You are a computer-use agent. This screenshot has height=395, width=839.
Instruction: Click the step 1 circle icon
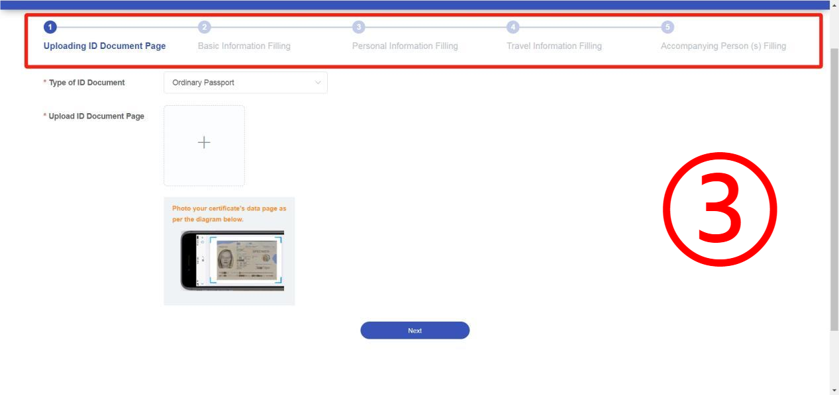coord(50,27)
